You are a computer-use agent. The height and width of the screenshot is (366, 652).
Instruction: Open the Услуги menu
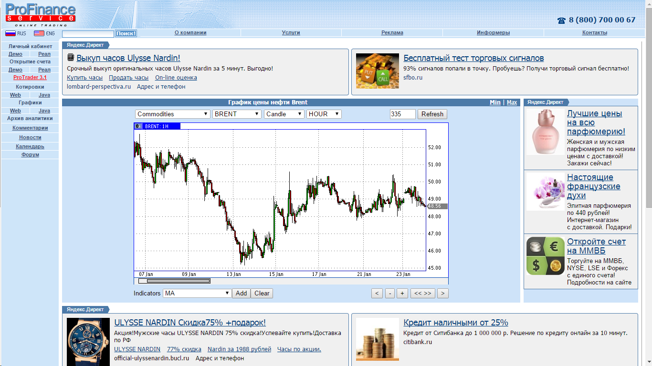point(291,32)
